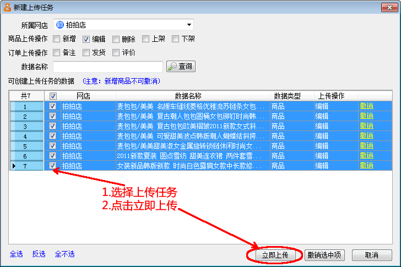Close the 新建上传任务 dialog
Screen dimensions: 401x267
389,7
